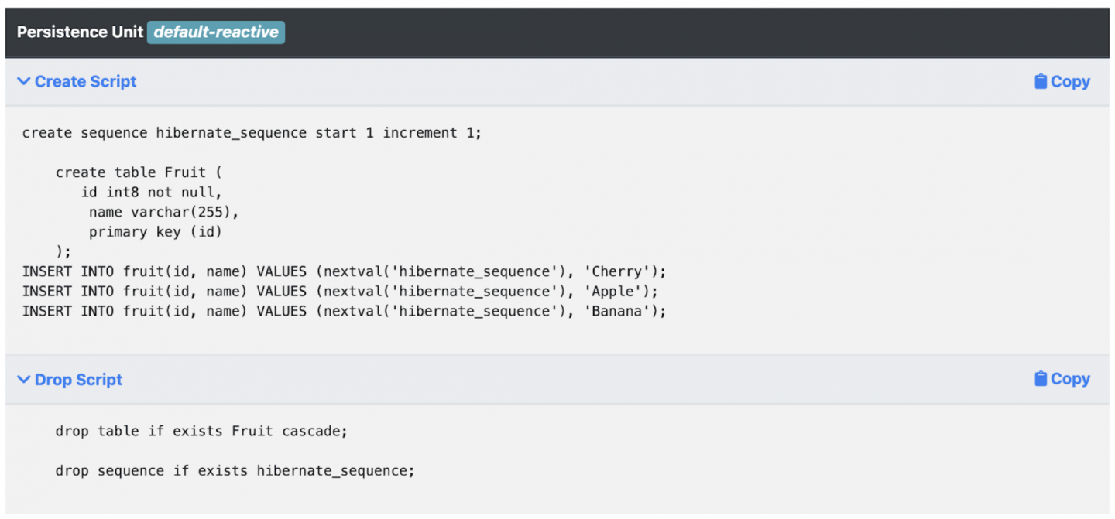Click the INSERT statement for Apple
This screenshot has width=1115, height=519.
click(340, 292)
